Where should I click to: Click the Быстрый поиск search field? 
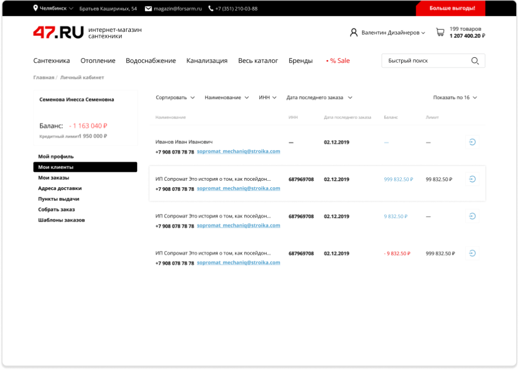pos(424,61)
